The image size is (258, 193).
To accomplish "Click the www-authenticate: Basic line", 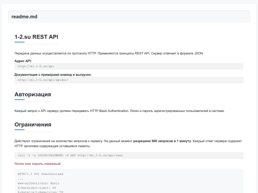I will [39, 183].
